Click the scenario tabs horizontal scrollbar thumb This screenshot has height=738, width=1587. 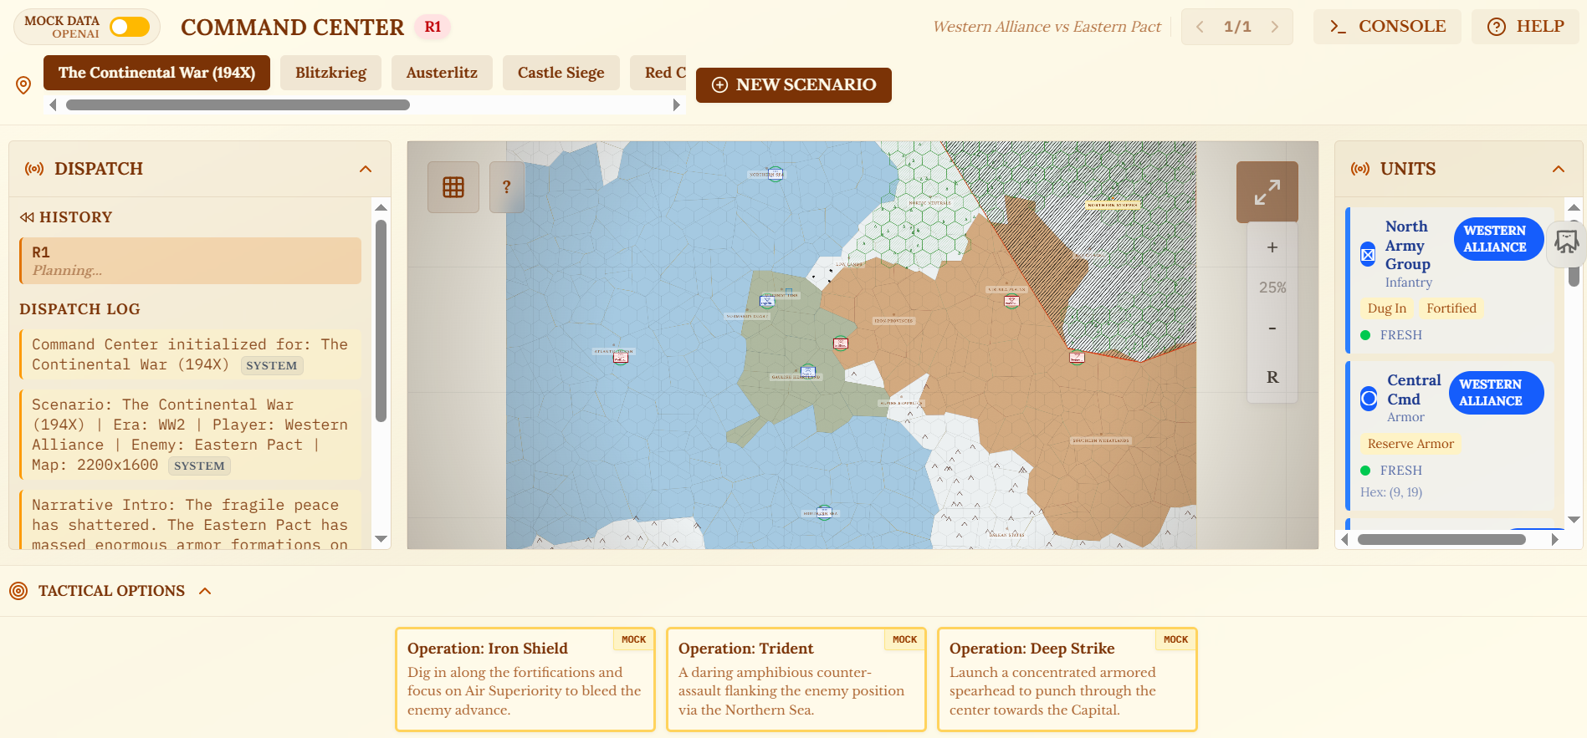(x=238, y=104)
